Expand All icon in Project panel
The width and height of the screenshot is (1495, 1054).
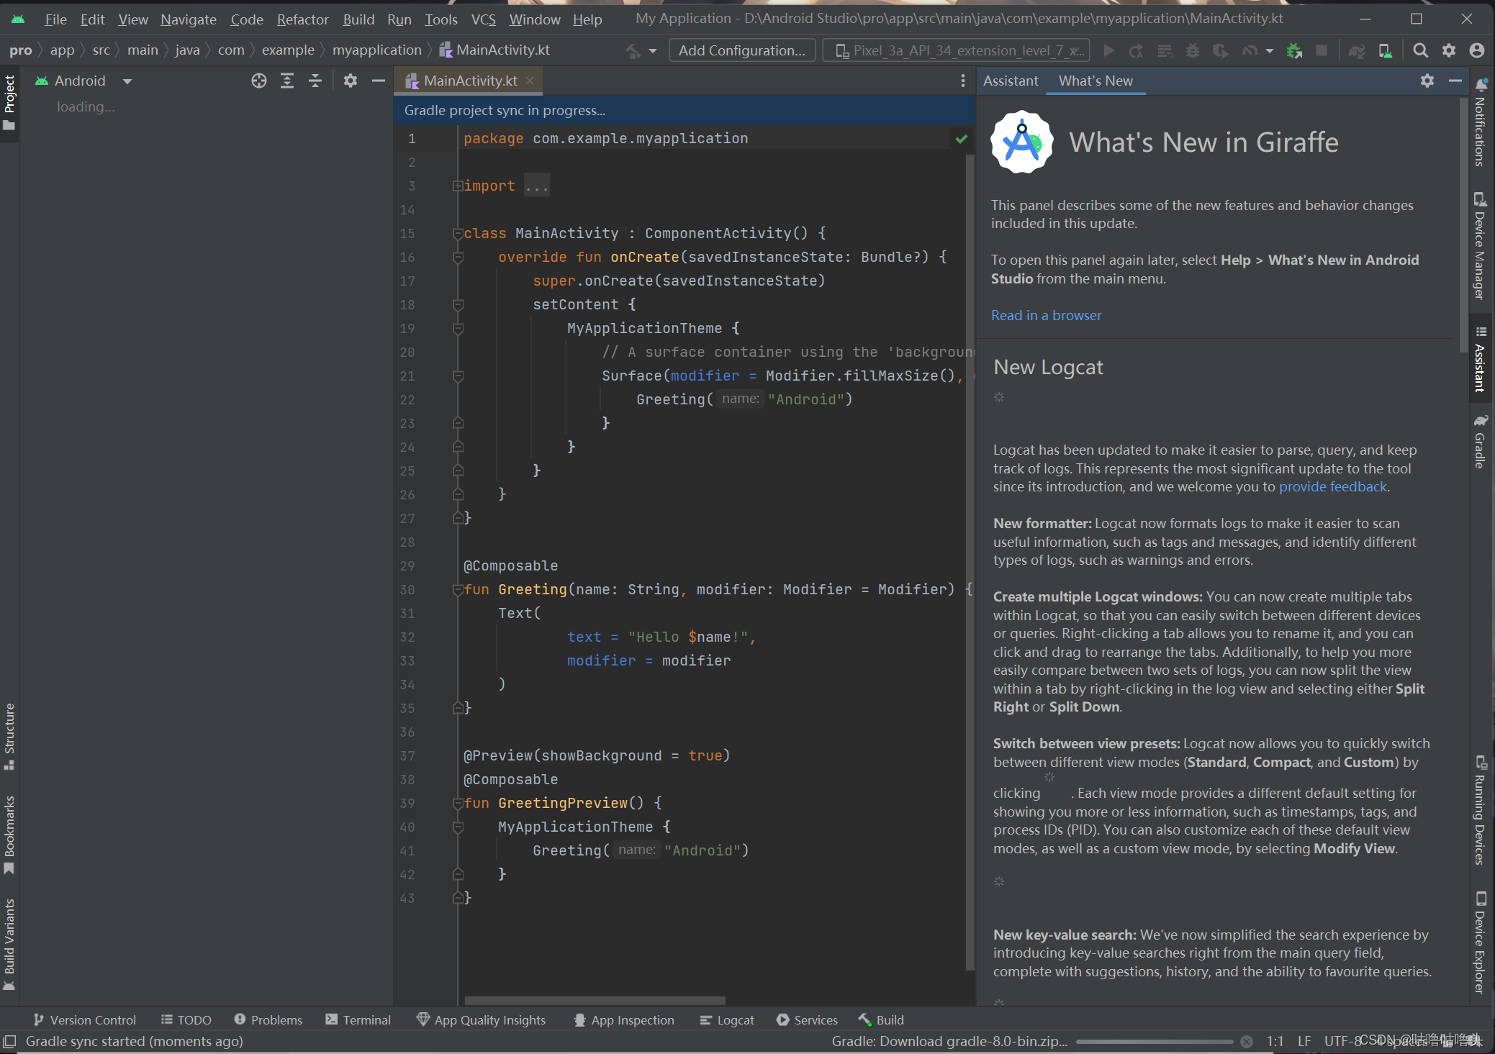(x=287, y=81)
